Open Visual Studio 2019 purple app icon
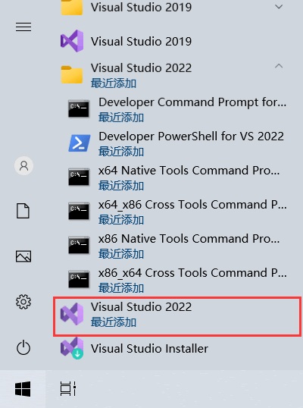This screenshot has width=303, height=408. (72, 41)
